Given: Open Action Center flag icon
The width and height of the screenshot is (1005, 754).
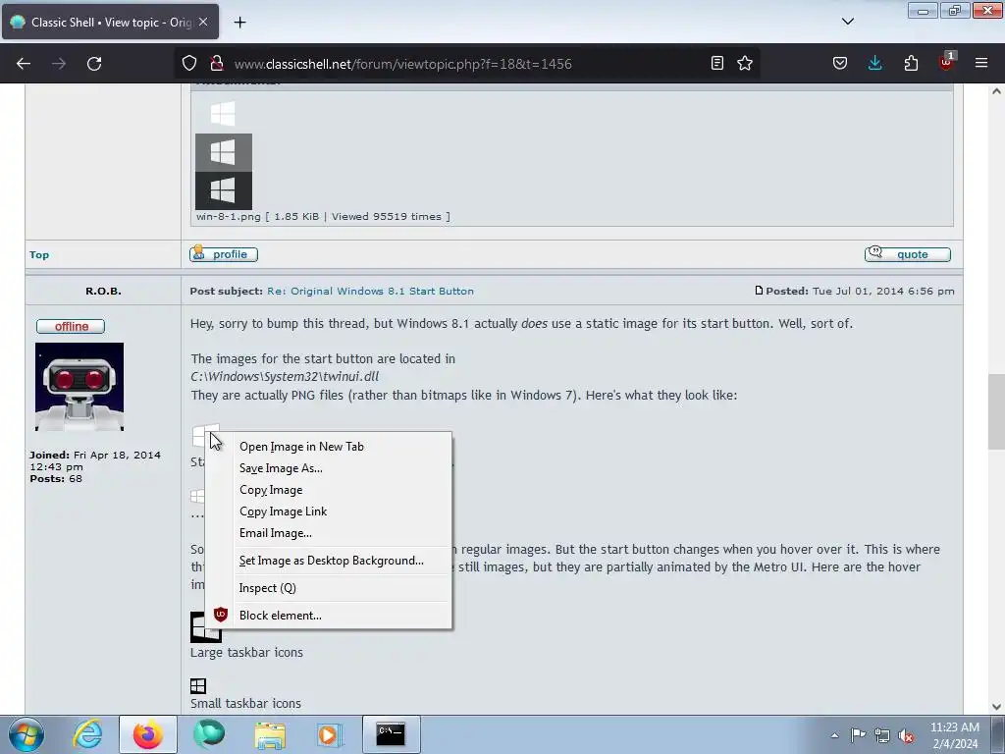Looking at the screenshot, I should tap(858, 735).
